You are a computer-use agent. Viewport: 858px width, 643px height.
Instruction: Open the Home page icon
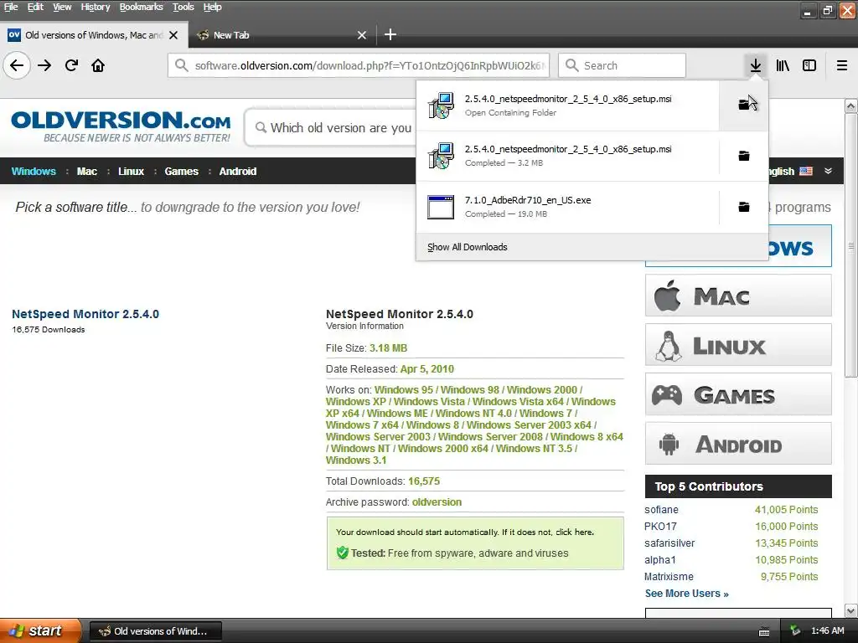(98, 65)
